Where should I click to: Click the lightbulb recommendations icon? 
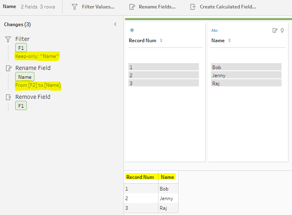282,31
